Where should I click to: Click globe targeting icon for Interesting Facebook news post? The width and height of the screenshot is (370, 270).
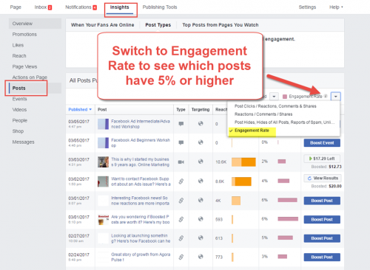201,200
